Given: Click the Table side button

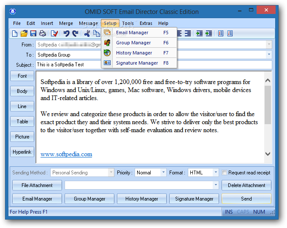Looking at the screenshot, I should [x=22, y=122].
